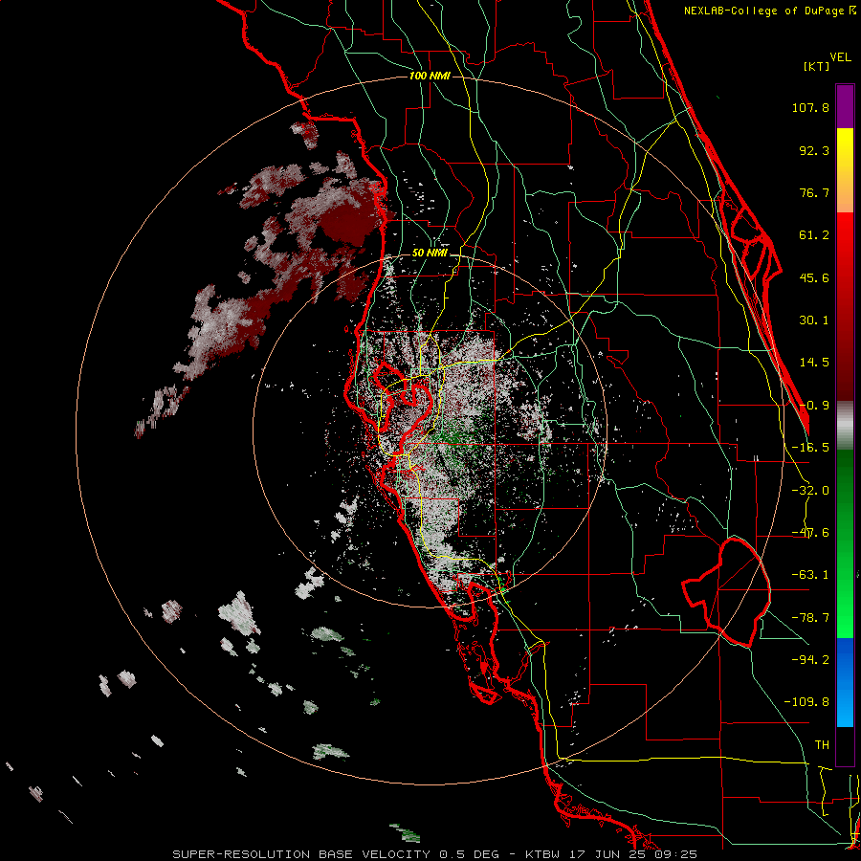Click the KTBW 17 JUN 25 09:25 timestamp

(x=610, y=854)
